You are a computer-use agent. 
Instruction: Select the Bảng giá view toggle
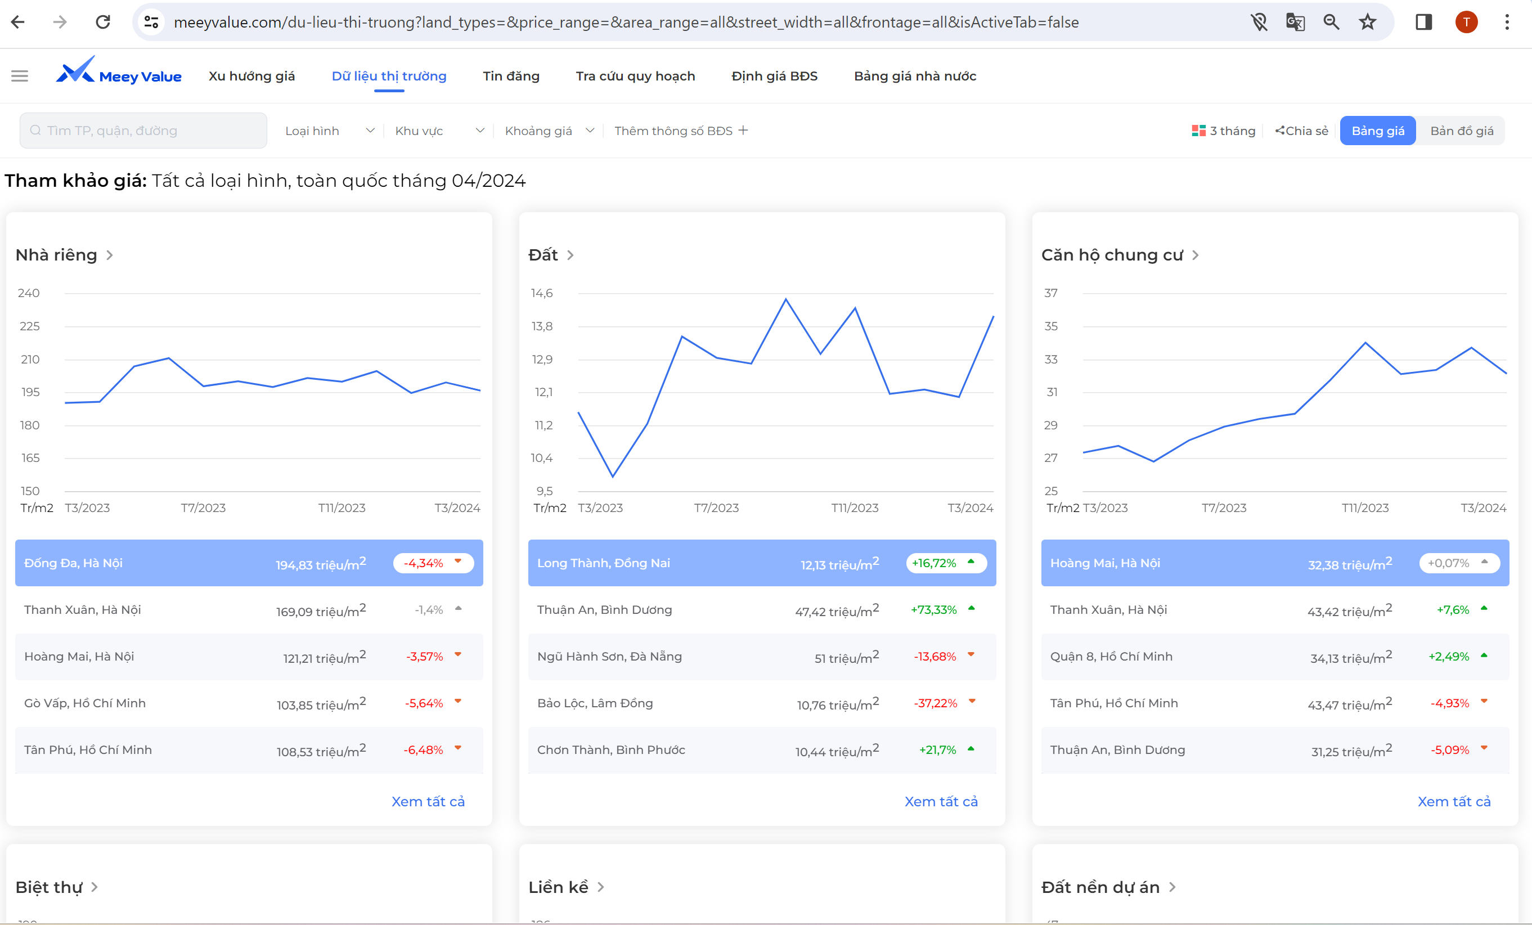[x=1377, y=131]
